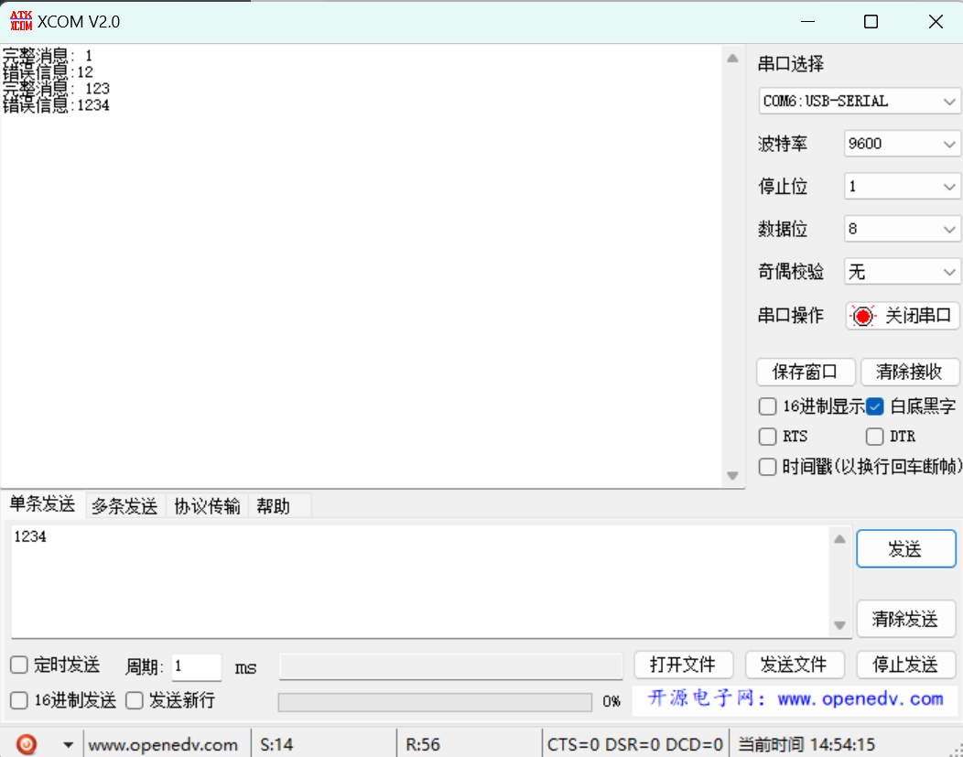Screen dimensions: 963x757
Task: Toggle the RTS checkbox
Action: (767, 437)
